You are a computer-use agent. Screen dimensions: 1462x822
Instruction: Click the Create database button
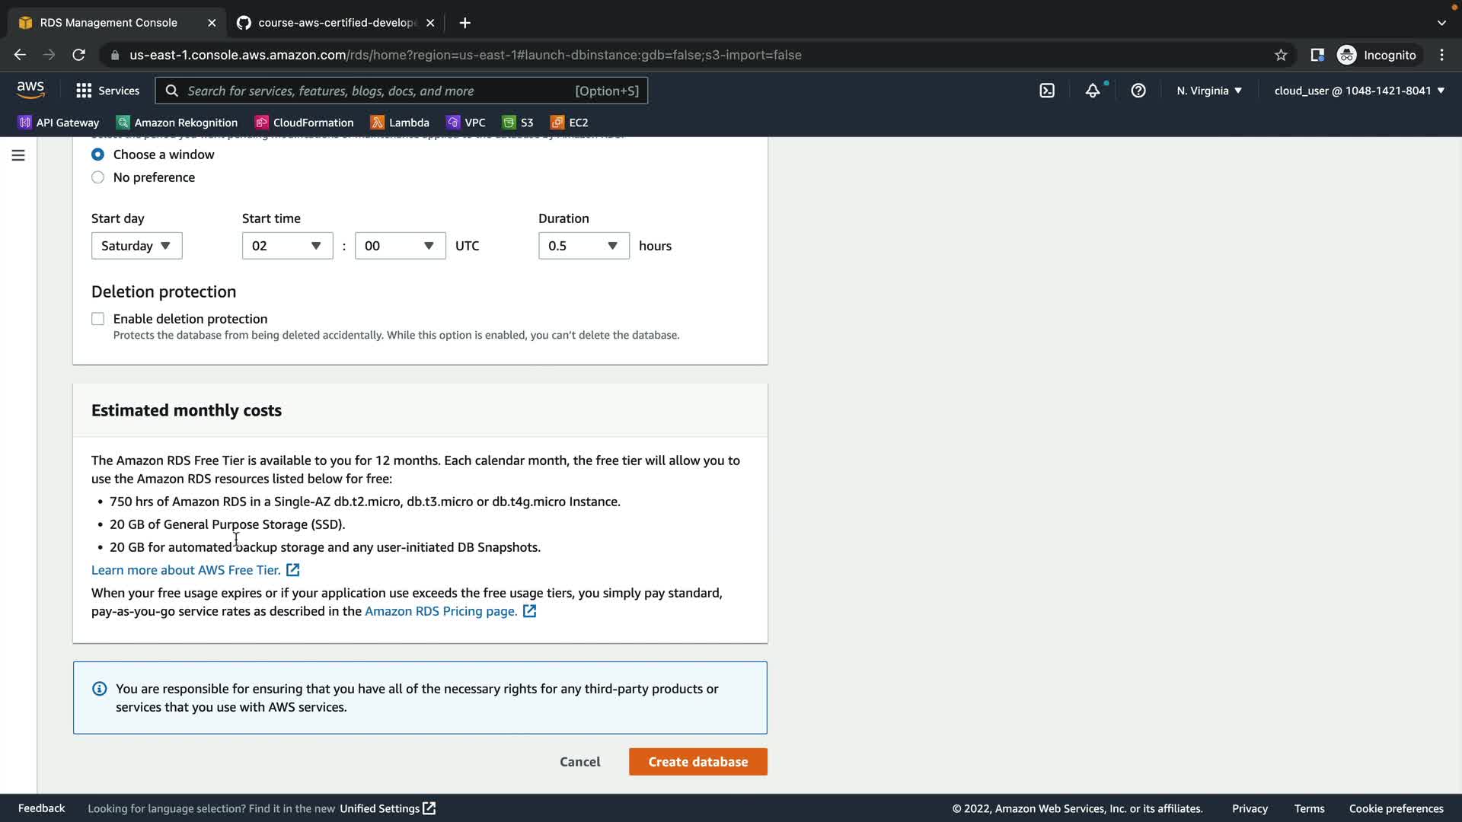[697, 762]
